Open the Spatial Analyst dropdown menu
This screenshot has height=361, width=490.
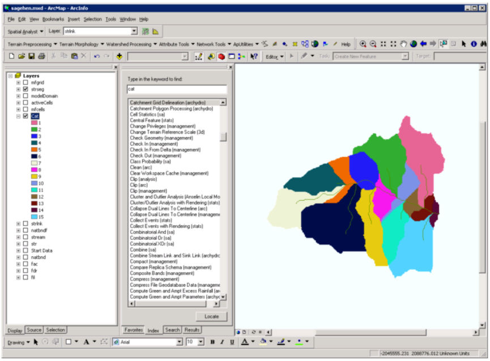25,31
